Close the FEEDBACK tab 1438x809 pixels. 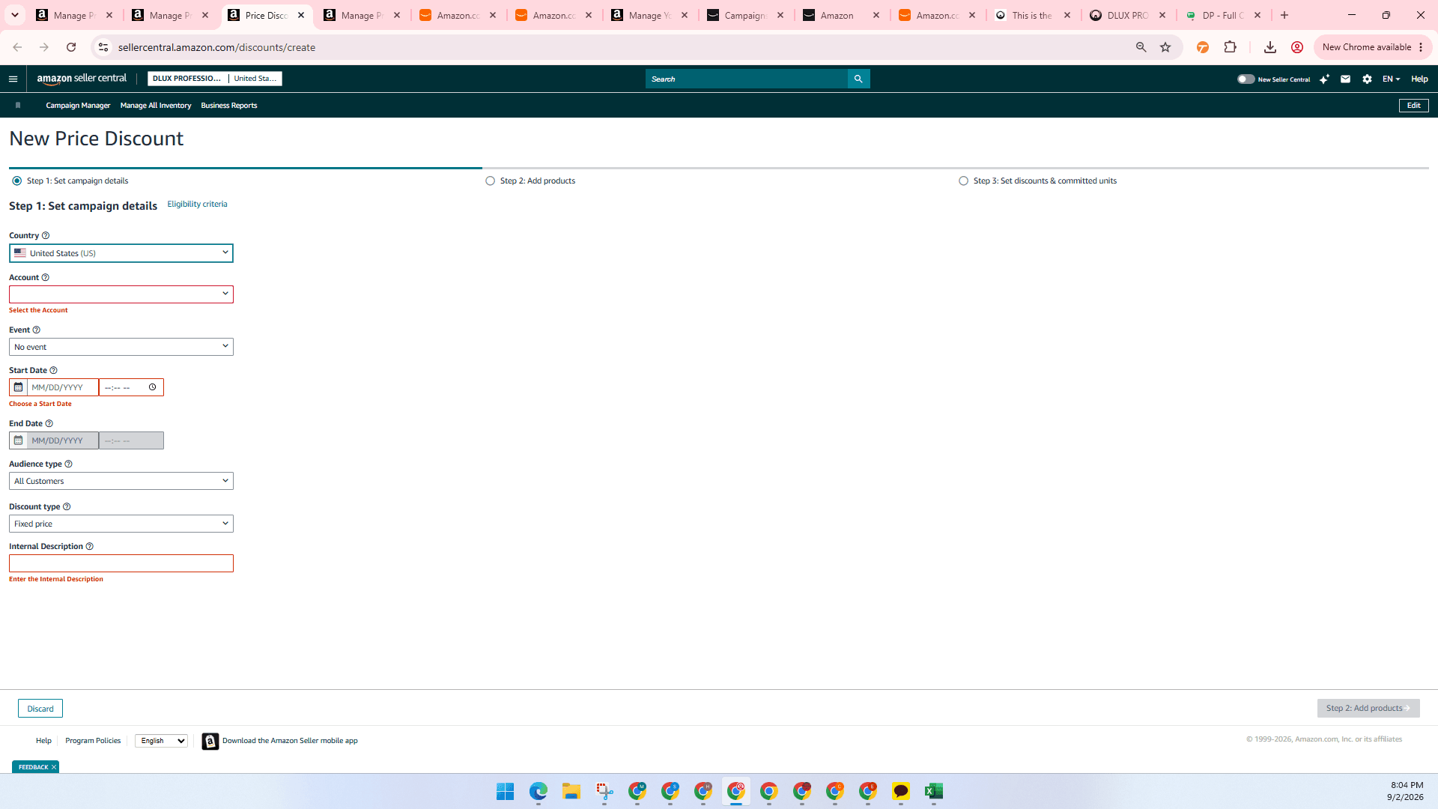[54, 767]
